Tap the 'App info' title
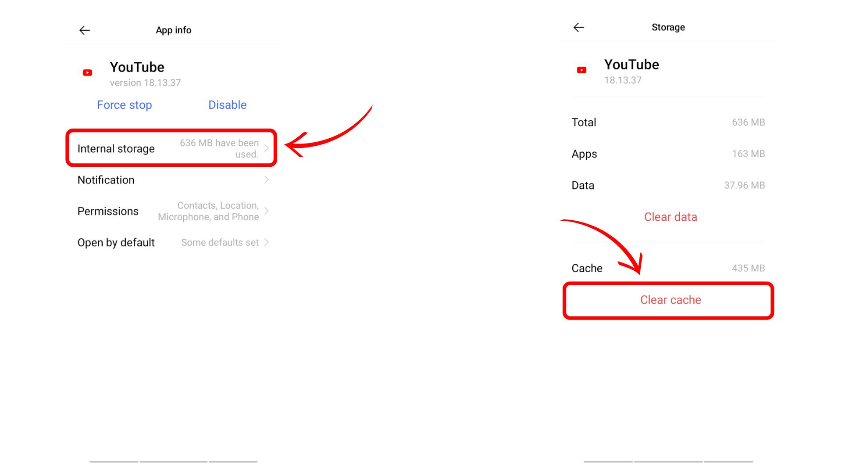 click(x=174, y=30)
